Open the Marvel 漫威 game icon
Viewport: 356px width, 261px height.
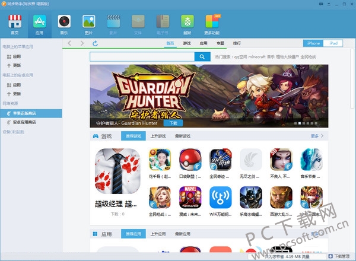pos(190,198)
